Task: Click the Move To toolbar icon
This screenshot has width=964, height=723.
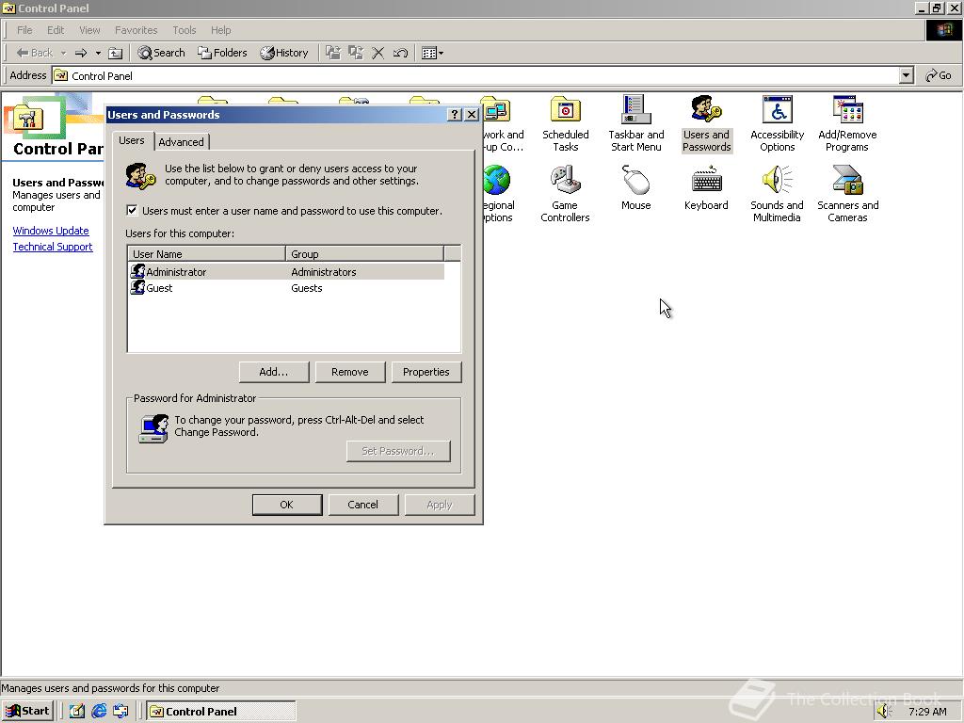Action: tap(332, 53)
